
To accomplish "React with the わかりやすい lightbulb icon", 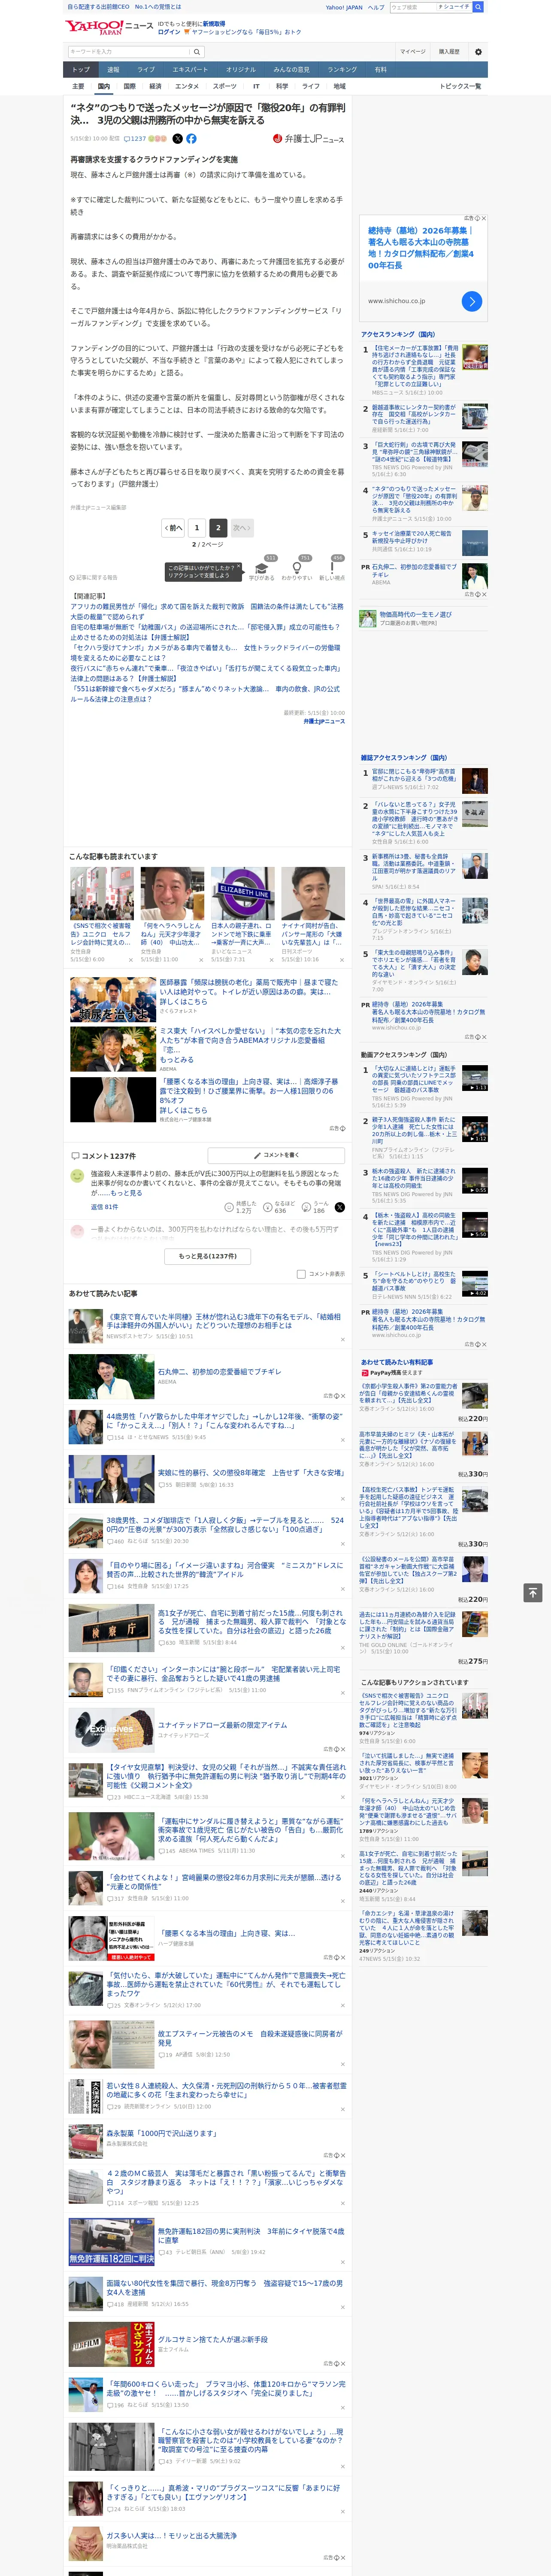I will 297,568.
